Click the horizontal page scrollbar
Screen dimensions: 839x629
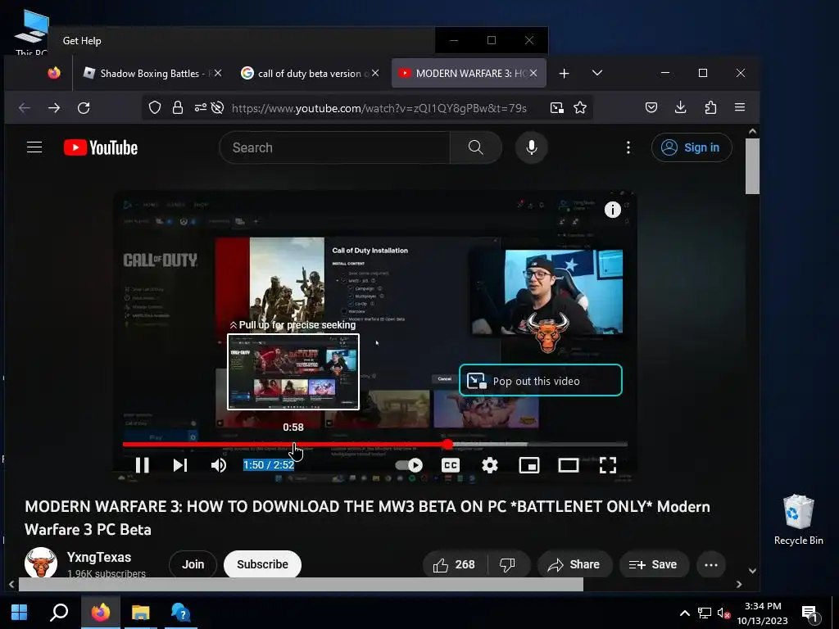tap(301, 584)
